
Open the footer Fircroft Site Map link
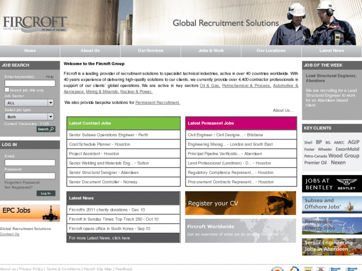[x=98, y=269]
